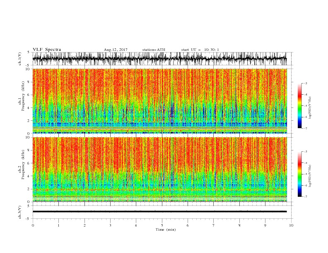The height and width of the screenshot is (253, 328).
Task: Click time axis tick label "10"
Action: tap(291, 225)
